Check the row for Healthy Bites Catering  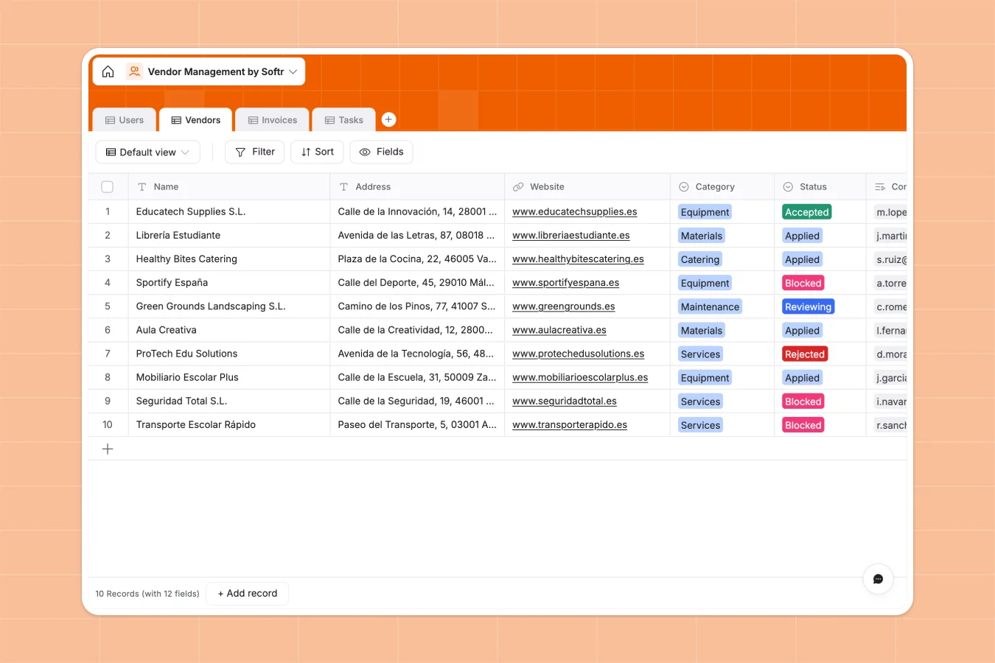point(107,259)
